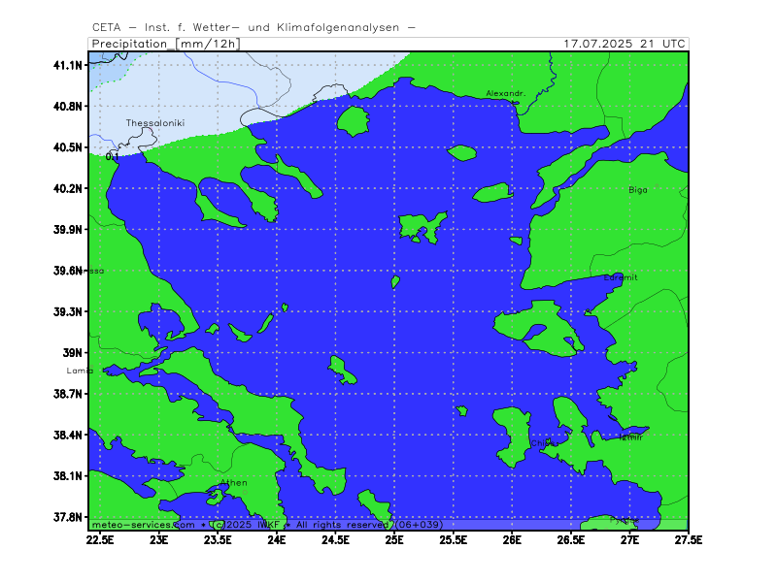The width and height of the screenshot is (777, 582).
Task: Click the Edremit city label
Action: pos(621,277)
